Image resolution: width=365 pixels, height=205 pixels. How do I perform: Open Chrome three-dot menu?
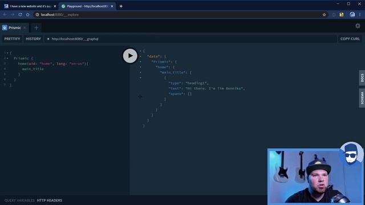coord(360,15)
